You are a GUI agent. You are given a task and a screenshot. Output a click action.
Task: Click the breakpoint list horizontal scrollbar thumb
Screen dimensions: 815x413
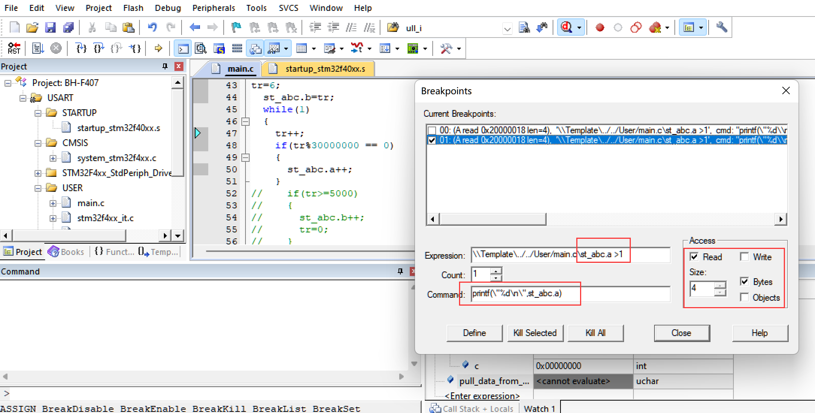tap(492, 219)
